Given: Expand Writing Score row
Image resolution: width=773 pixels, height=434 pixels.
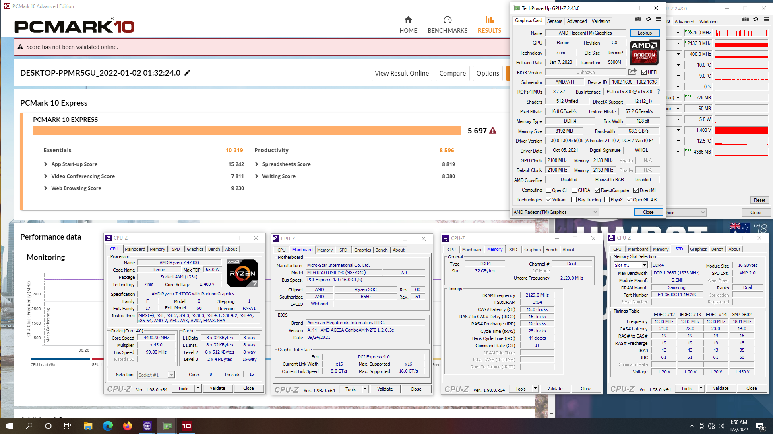Looking at the screenshot, I should pos(256,176).
